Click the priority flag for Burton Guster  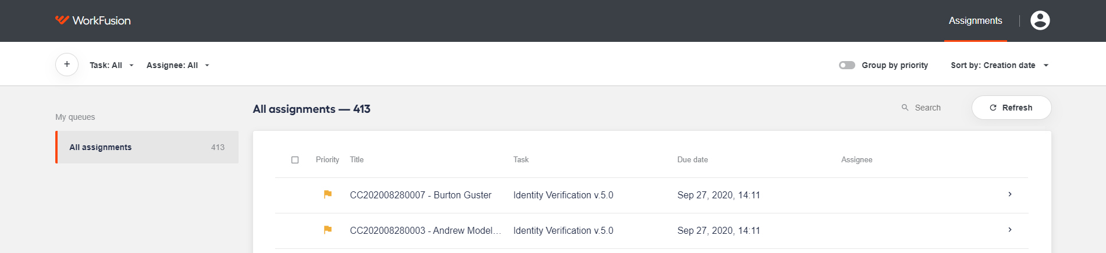point(328,194)
